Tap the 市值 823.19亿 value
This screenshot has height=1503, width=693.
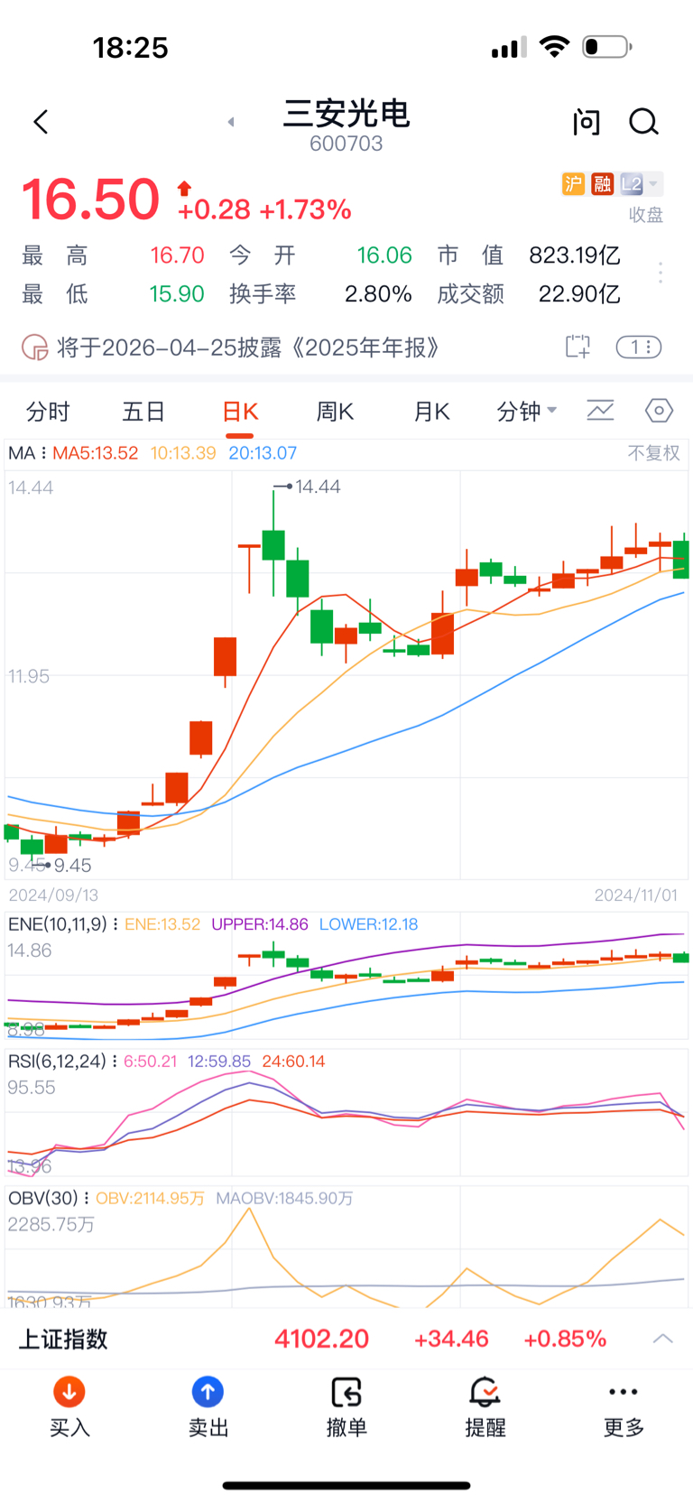(575, 255)
